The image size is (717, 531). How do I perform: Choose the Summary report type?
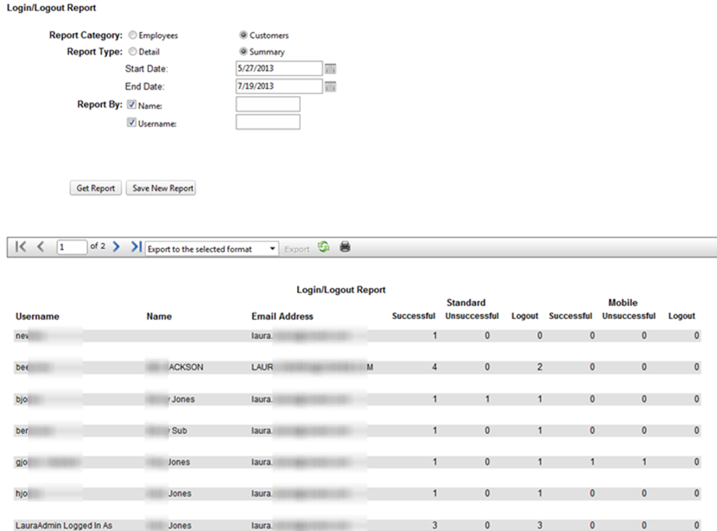[x=244, y=52]
